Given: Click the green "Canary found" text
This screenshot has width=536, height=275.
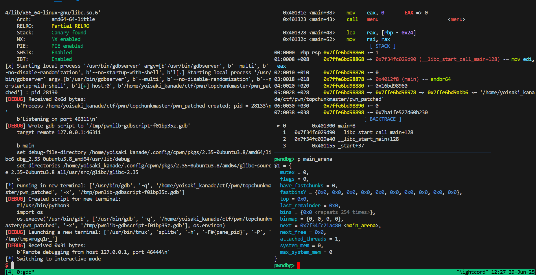Looking at the screenshot, I should point(69,33).
